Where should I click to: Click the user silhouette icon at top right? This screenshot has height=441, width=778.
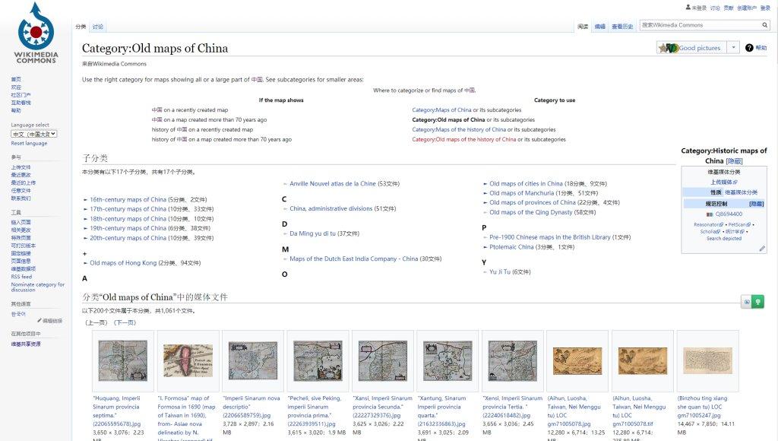pos(688,8)
